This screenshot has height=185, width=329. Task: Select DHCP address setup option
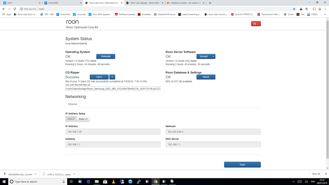[x=71, y=119]
